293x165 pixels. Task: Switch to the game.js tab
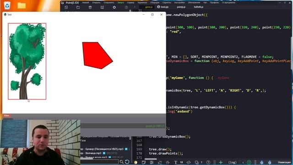149,7
